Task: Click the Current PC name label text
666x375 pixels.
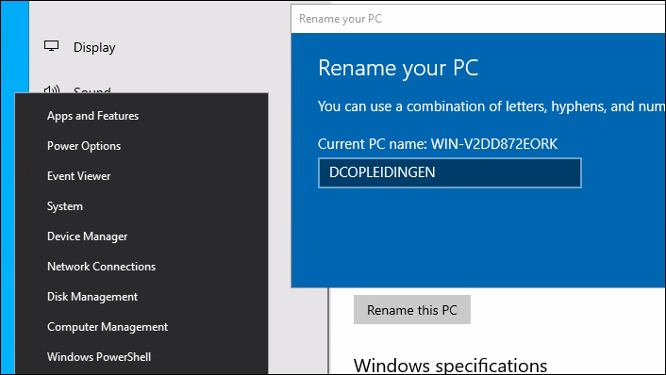Action: tap(438, 144)
